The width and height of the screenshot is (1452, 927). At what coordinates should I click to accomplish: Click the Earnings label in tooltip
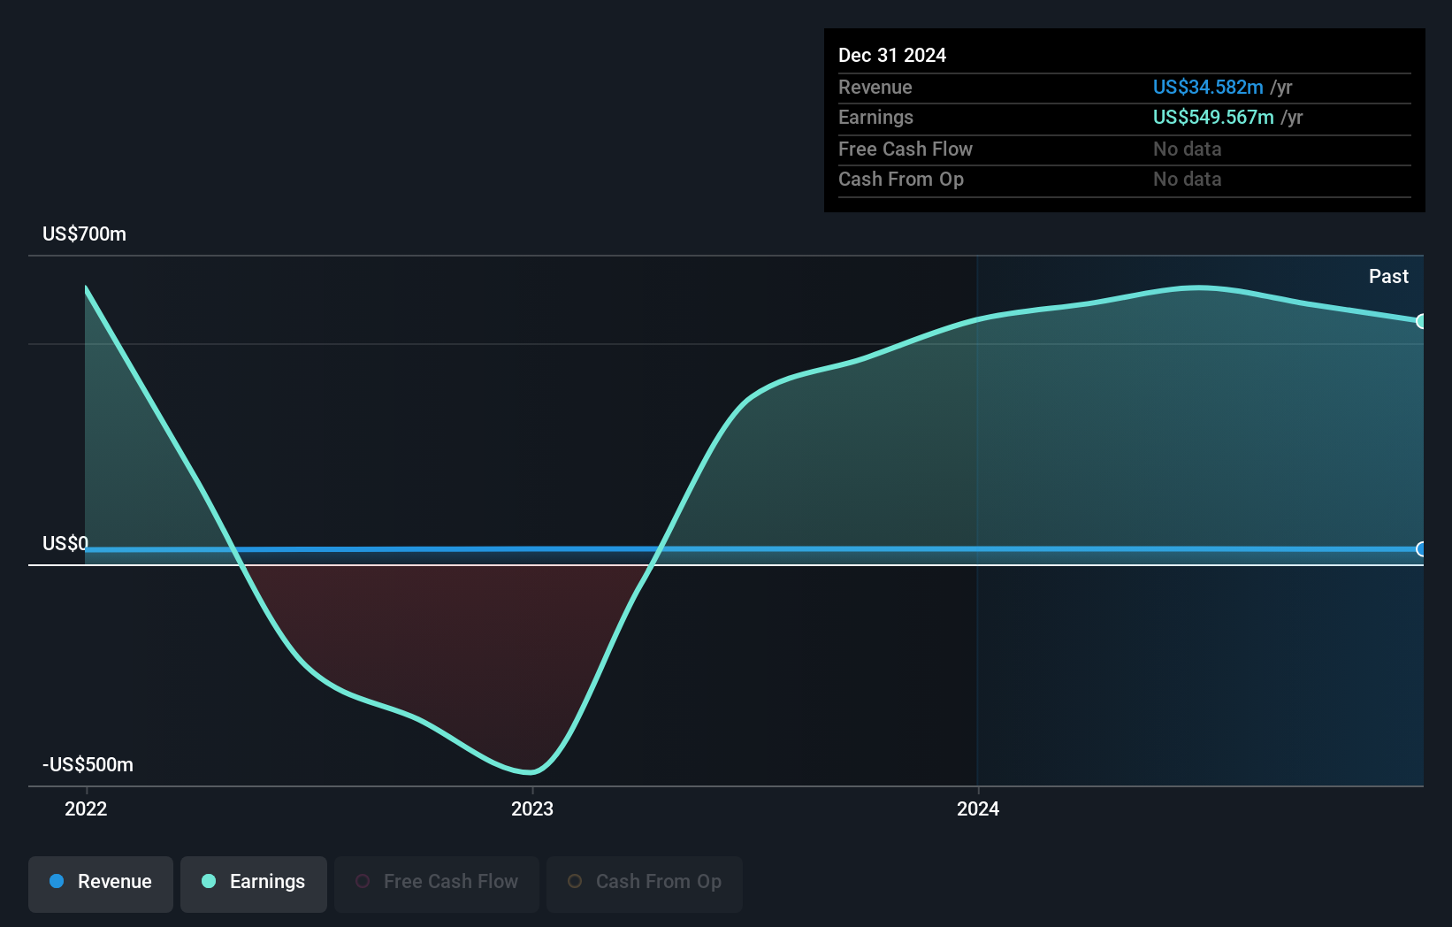[875, 117]
